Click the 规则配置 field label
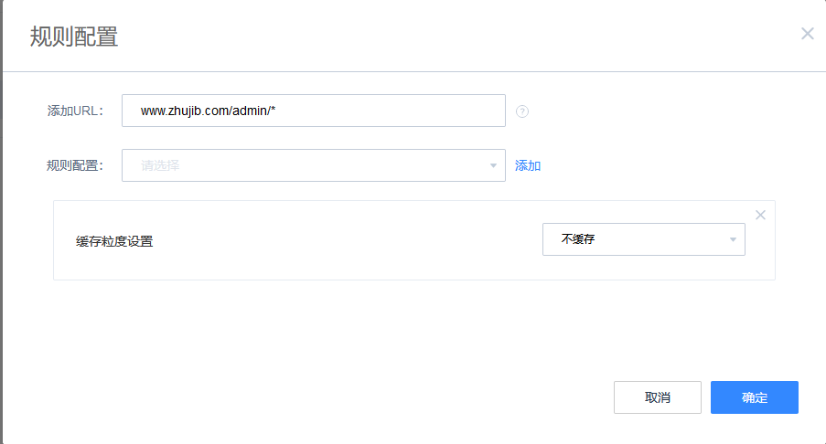 click(75, 165)
